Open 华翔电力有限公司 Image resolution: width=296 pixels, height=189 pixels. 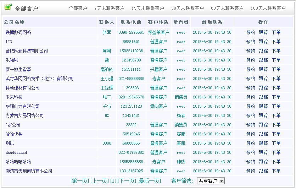click(22, 106)
